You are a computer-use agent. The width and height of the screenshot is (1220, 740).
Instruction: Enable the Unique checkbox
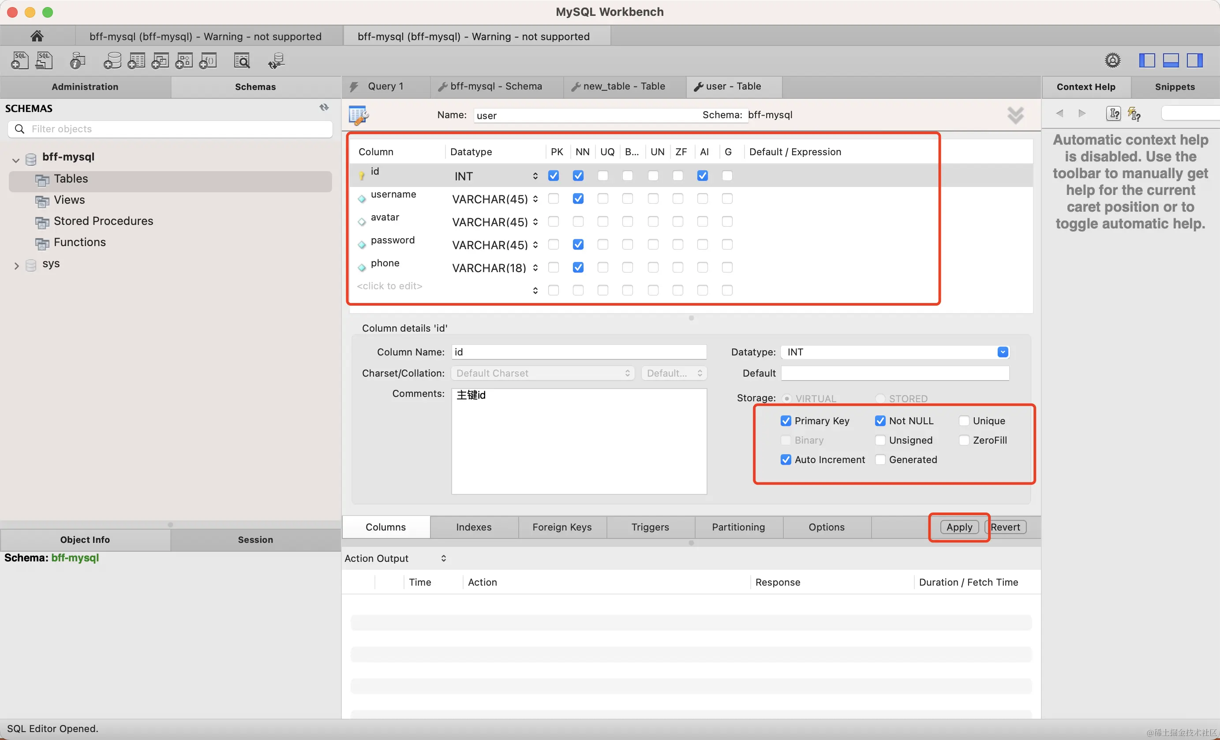[964, 421]
